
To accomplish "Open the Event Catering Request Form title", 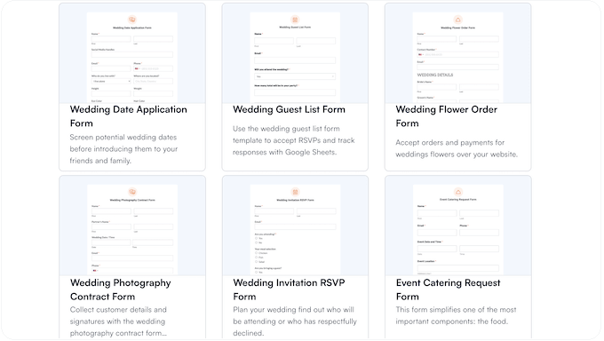I will coord(448,289).
